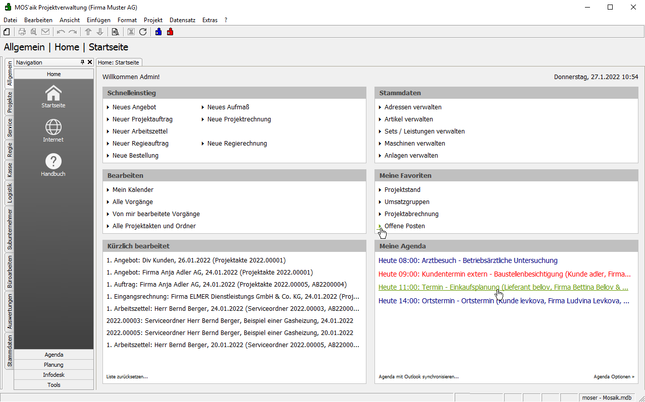Close the Navigation panel
The height and width of the screenshot is (402, 645).
pos(90,62)
